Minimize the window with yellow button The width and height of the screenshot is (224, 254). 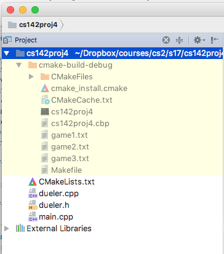[23, 10]
